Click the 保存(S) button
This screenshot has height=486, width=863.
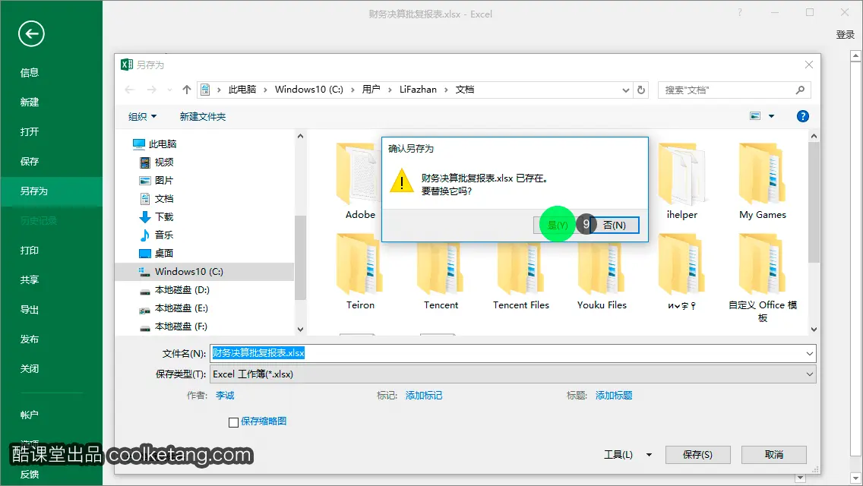click(x=697, y=455)
